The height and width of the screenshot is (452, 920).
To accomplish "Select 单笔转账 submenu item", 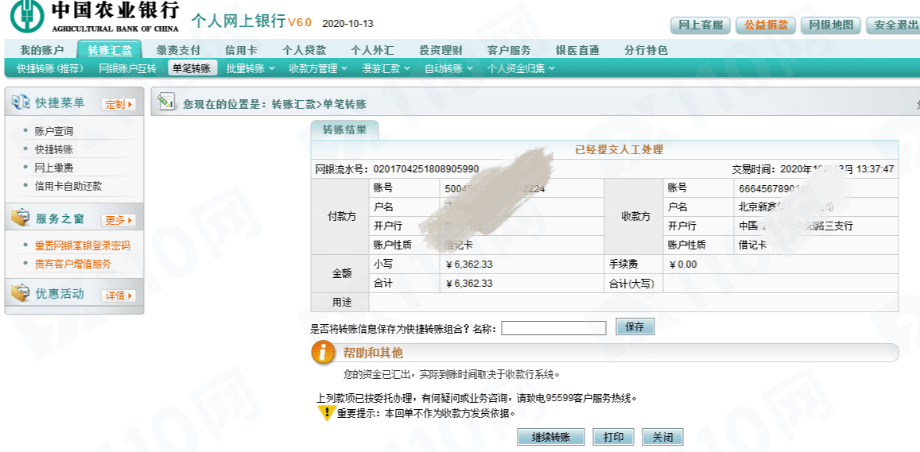I will click(192, 68).
